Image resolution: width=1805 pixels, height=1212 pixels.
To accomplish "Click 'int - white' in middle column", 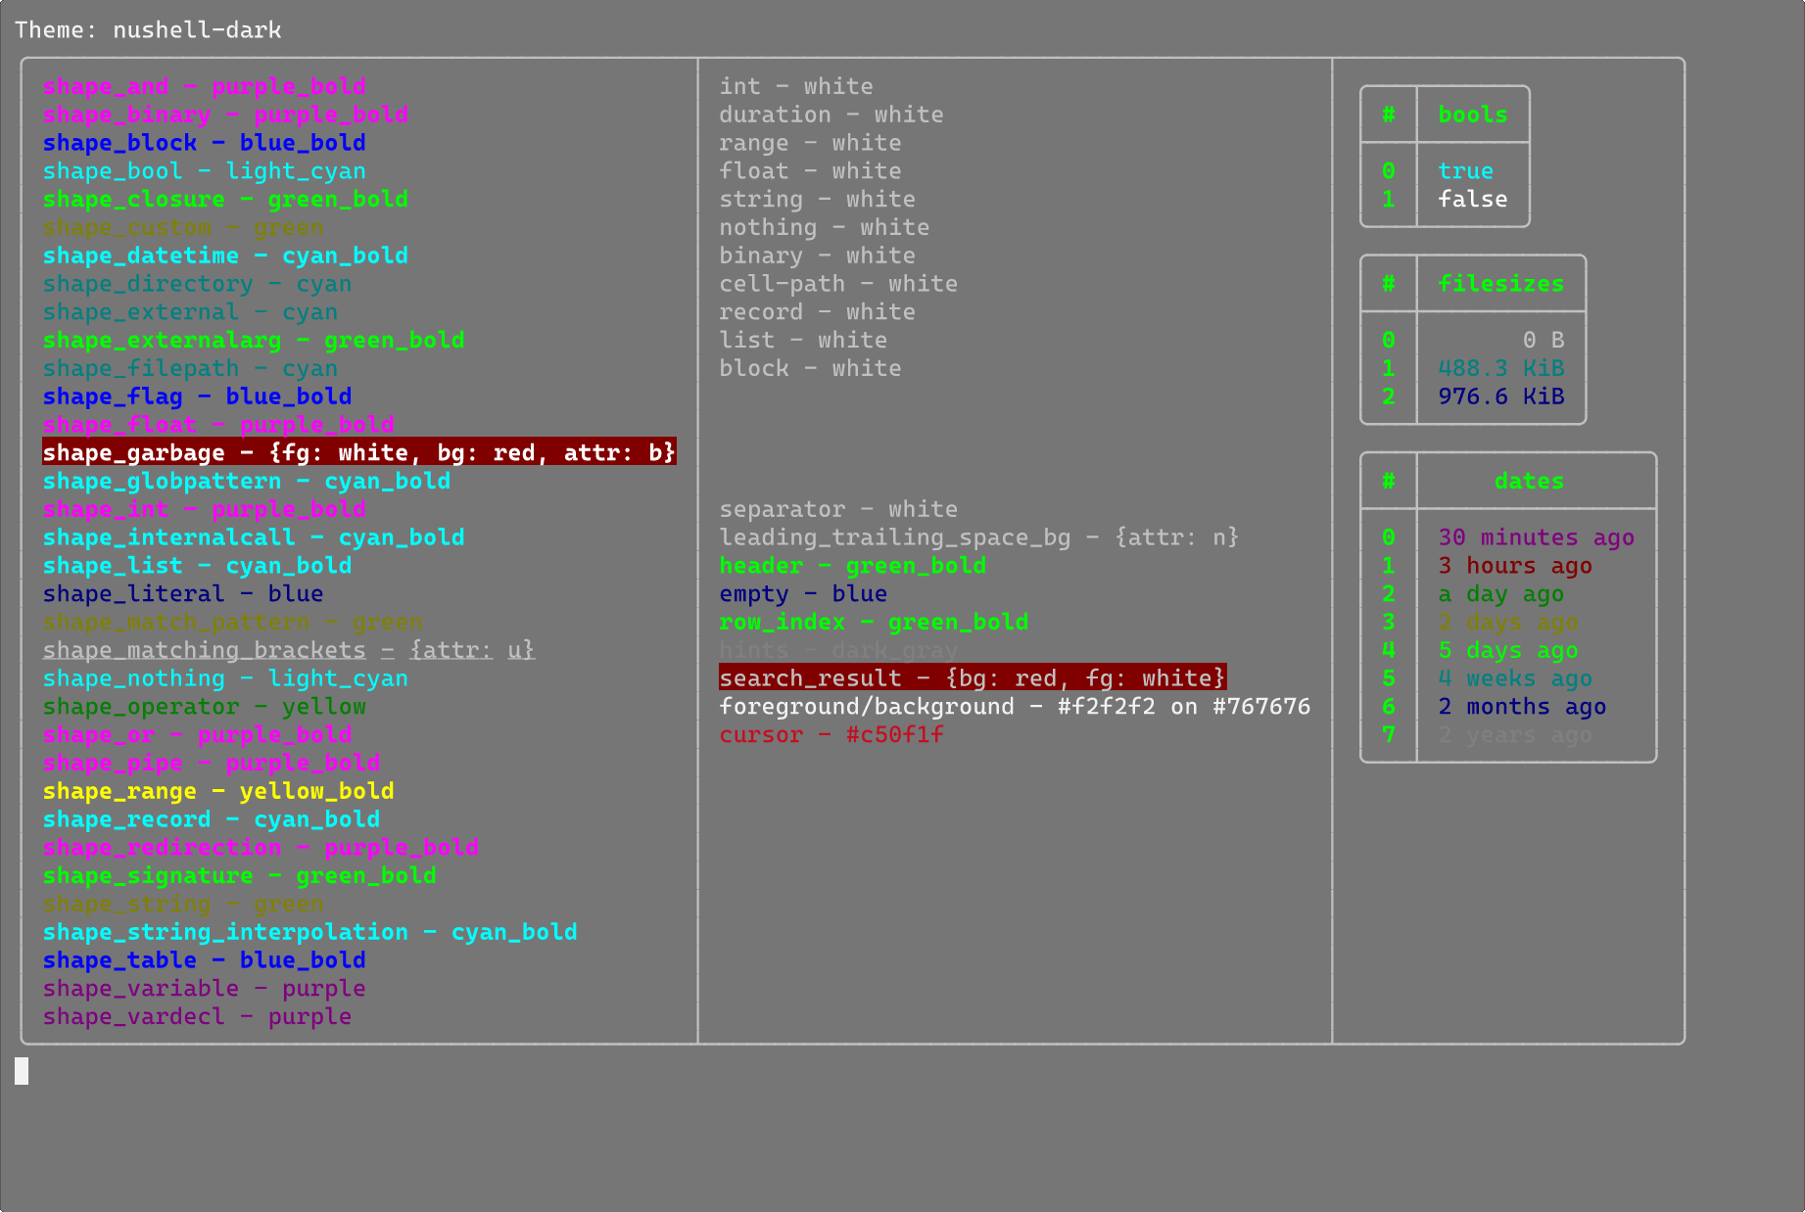I will click(x=796, y=86).
